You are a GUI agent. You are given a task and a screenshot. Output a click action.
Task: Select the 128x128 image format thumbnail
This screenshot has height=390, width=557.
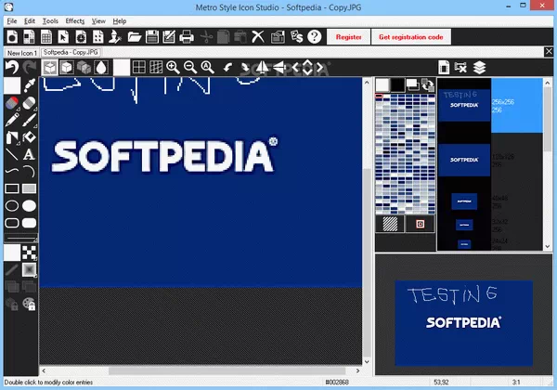coord(464,161)
